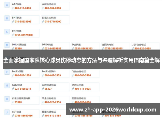Open the GSM快递 entry
Image resolution: width=163 pixels, height=118 pixels.
click(x=17, y=85)
